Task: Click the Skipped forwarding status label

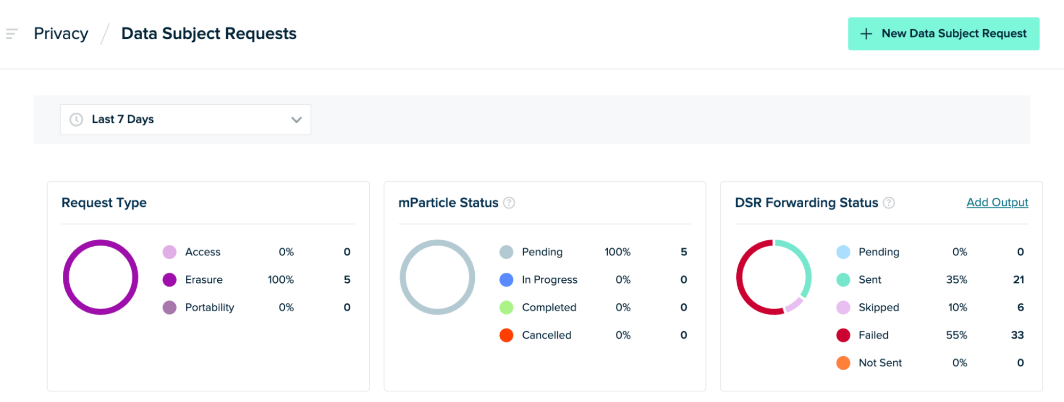Action: point(879,307)
